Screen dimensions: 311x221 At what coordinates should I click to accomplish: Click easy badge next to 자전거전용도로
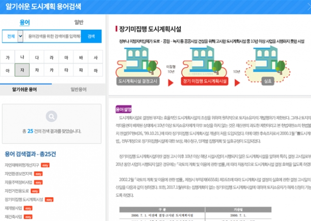(x=35, y=191)
